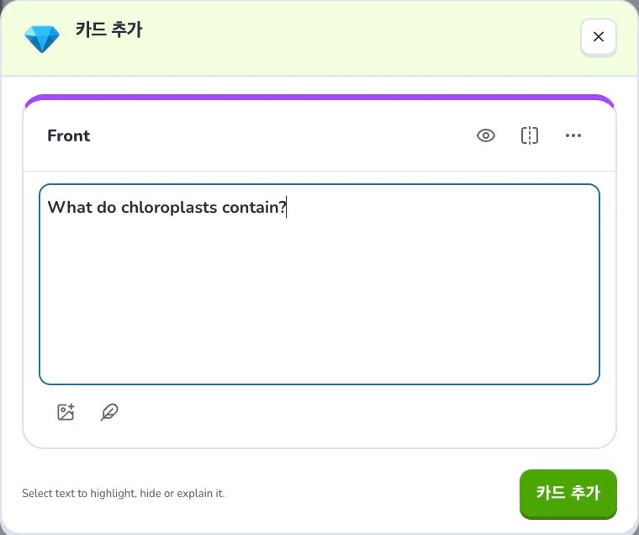Click the blue diamond icon in the header
Screen dimensions: 639x535
pos(42,39)
